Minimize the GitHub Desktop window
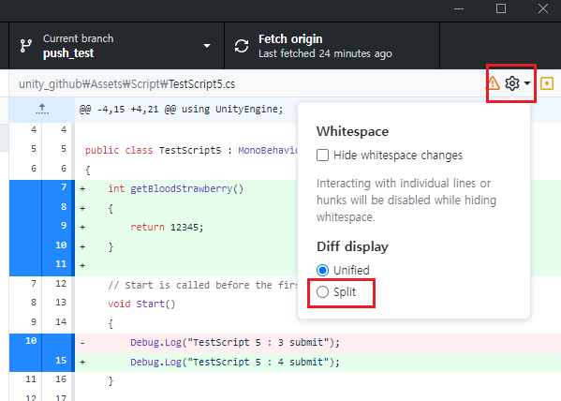561x401 pixels. [459, 8]
